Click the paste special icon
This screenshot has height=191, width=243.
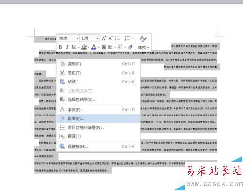point(62,99)
